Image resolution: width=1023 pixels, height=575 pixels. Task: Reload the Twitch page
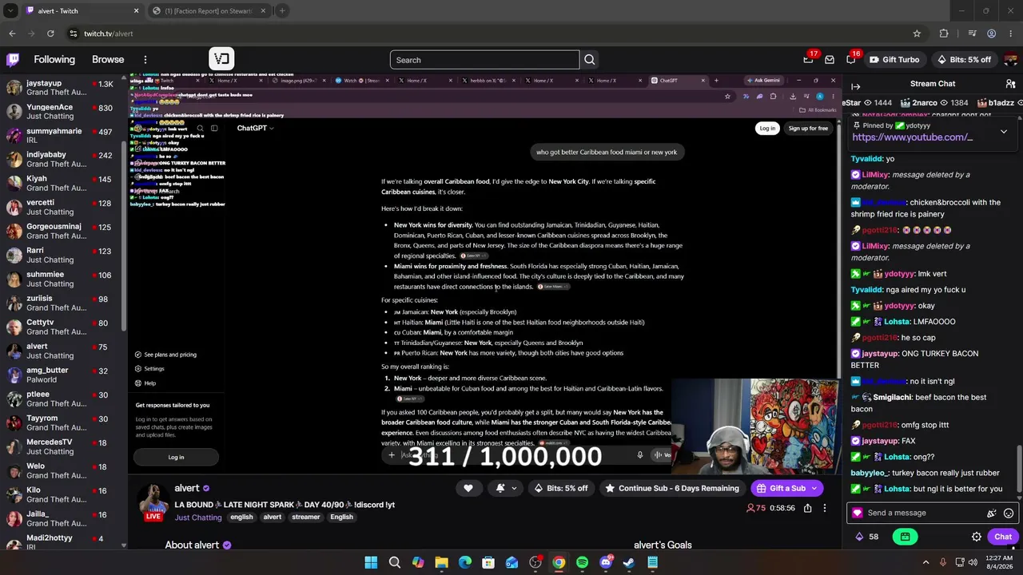(50, 34)
